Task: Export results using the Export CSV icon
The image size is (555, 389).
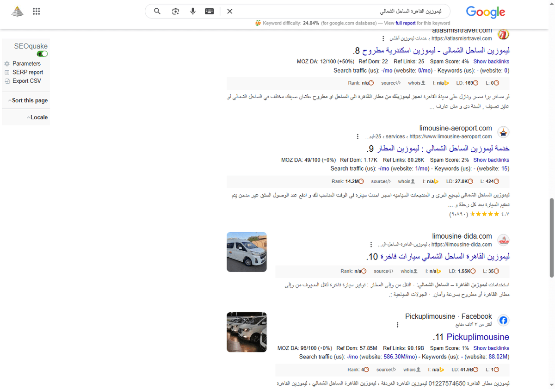Action: coord(6,81)
